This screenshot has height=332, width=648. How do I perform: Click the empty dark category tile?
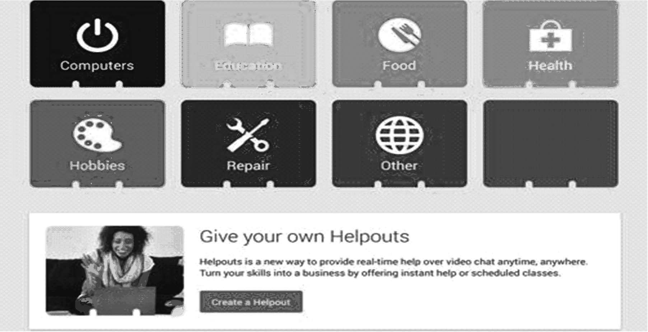[x=551, y=144]
